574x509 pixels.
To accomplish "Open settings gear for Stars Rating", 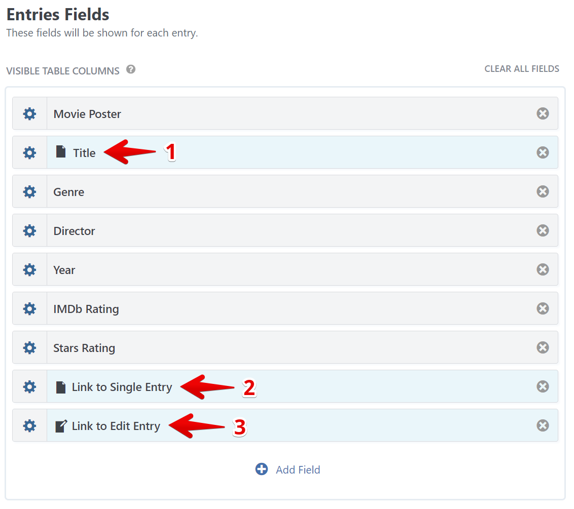I will click(x=30, y=347).
